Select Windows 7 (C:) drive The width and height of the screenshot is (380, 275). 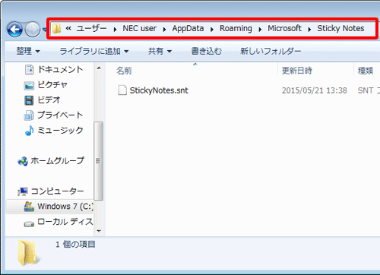[x=65, y=207]
